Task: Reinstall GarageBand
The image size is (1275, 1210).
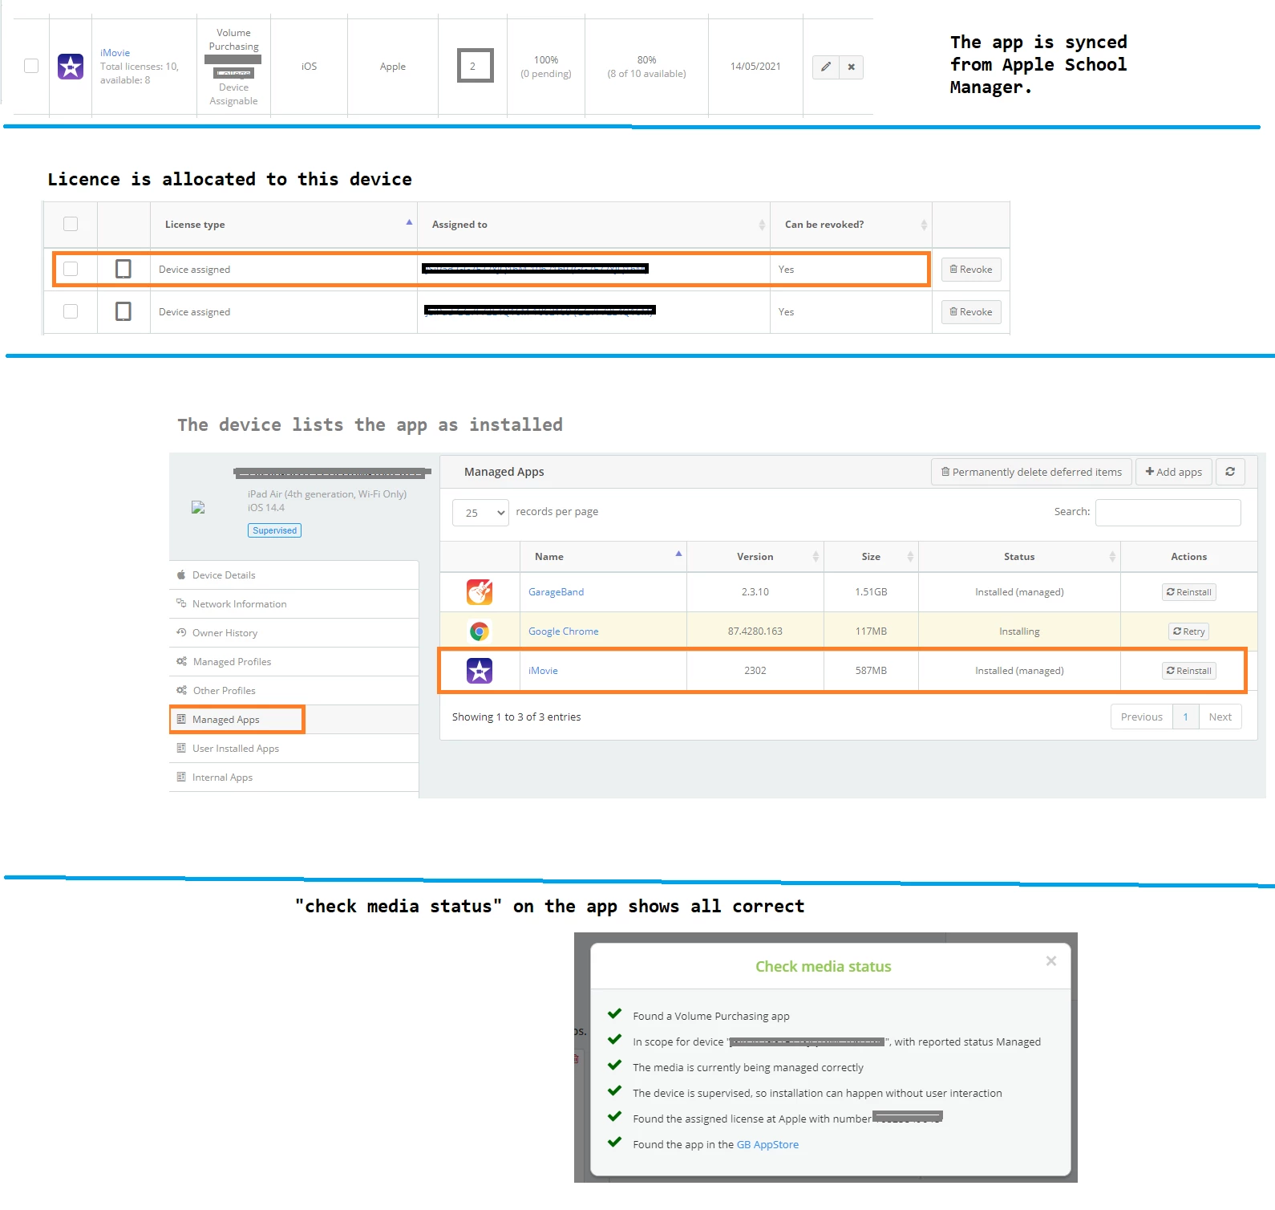Action: click(1188, 592)
